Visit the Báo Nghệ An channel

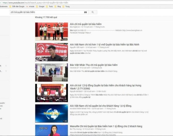pyautogui.click(x=75, y=27)
